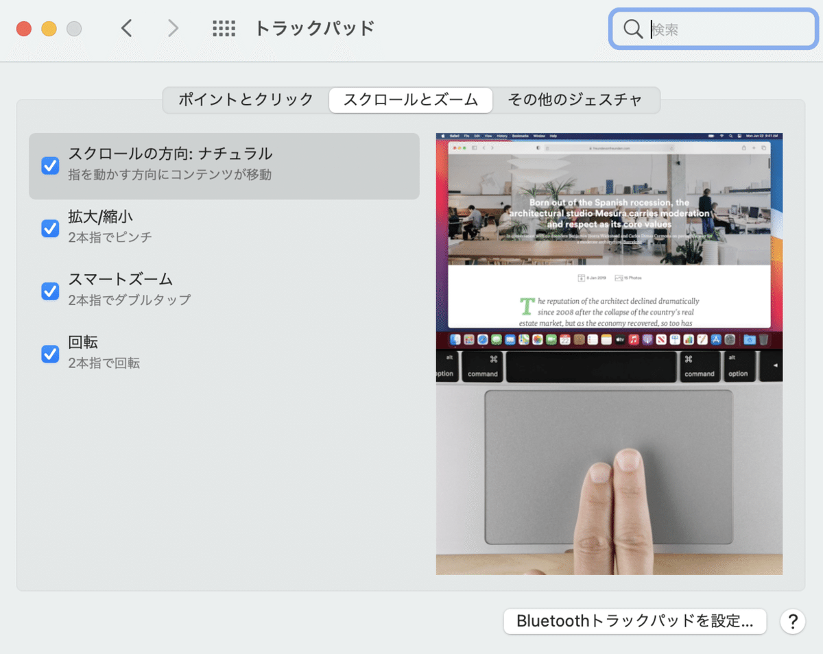The width and height of the screenshot is (823, 654).
Task: Click Bluetoothトラックパッドを設定 button
Action: [x=634, y=621]
